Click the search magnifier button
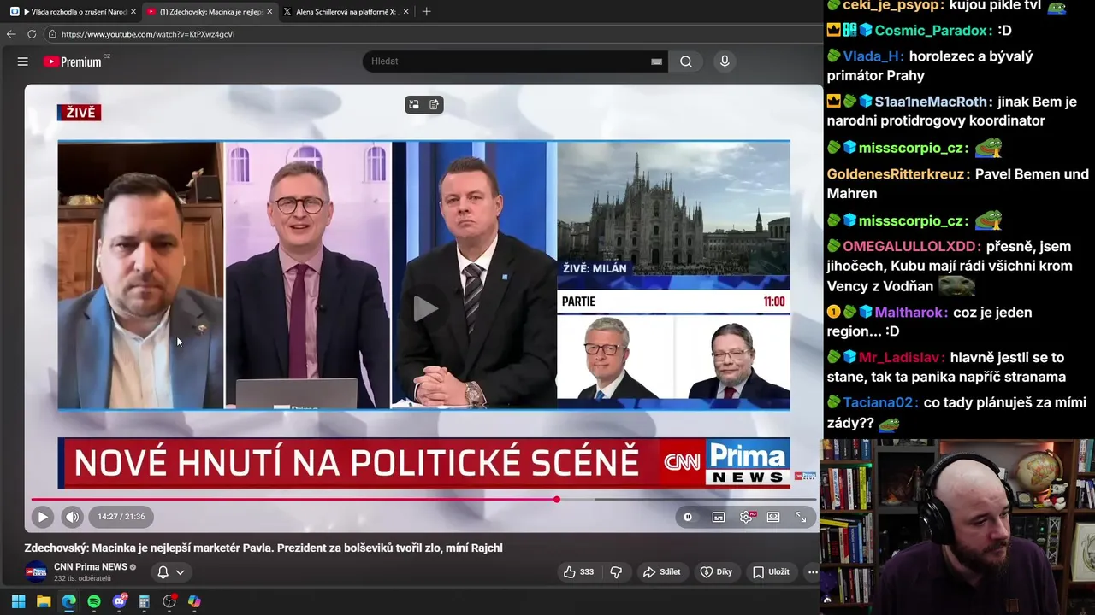 pyautogui.click(x=686, y=61)
